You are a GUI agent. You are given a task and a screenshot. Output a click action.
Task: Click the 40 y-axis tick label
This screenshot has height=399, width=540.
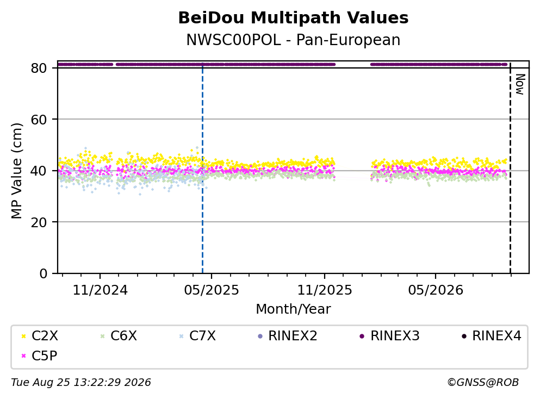39,171
